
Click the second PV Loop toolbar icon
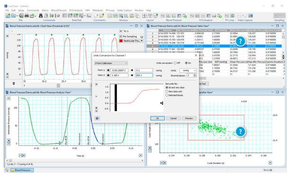(x=233, y=16)
